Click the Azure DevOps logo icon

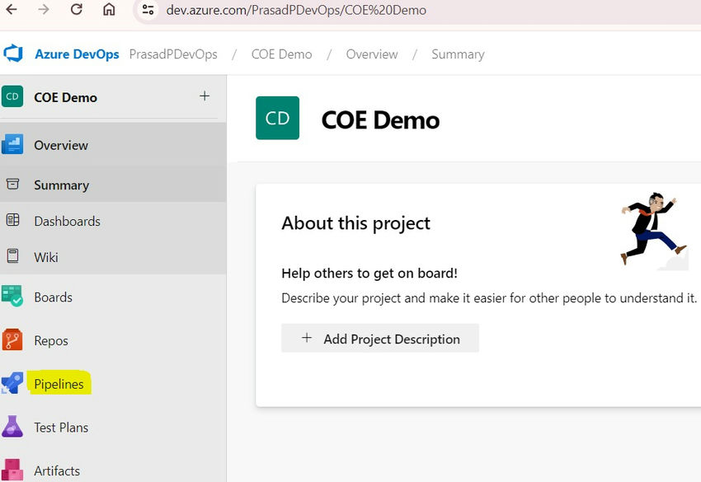pos(13,54)
